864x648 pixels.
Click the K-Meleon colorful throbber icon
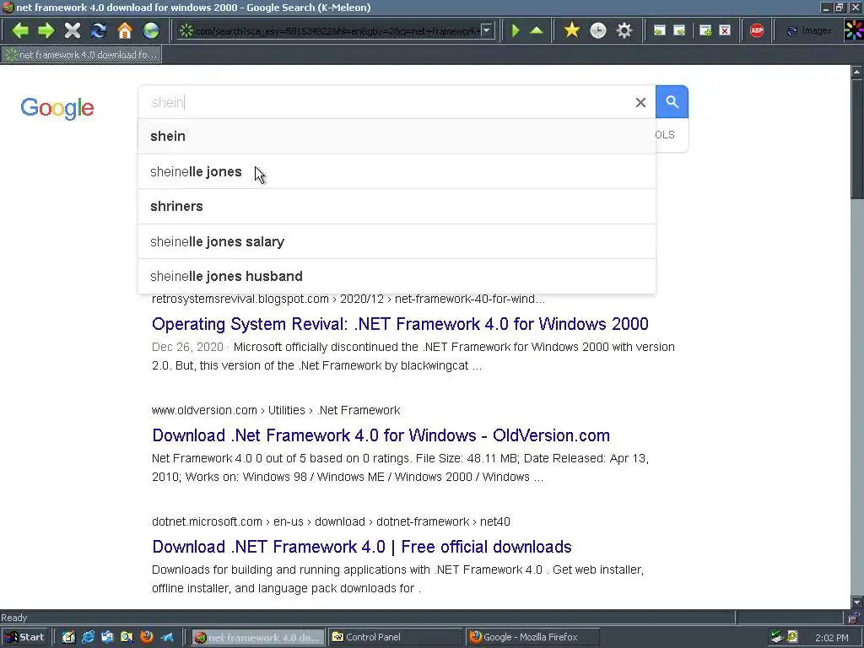(x=854, y=30)
